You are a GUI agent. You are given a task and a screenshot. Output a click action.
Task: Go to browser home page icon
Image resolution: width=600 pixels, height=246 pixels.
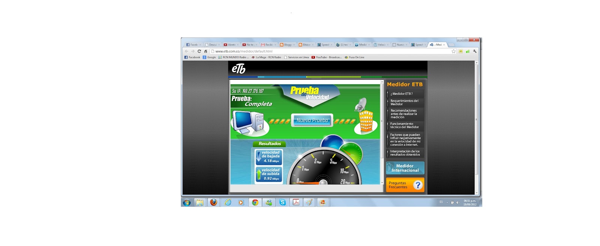[205, 51]
